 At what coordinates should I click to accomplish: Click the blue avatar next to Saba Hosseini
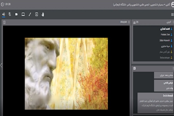coord(172,40)
